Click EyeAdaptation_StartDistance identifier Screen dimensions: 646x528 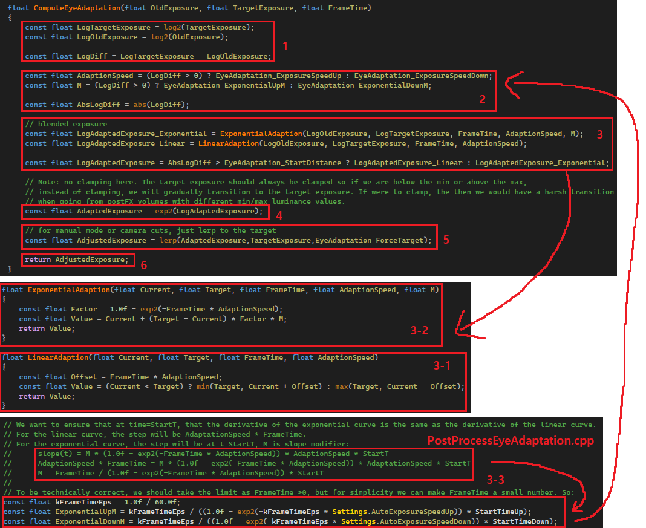282,163
